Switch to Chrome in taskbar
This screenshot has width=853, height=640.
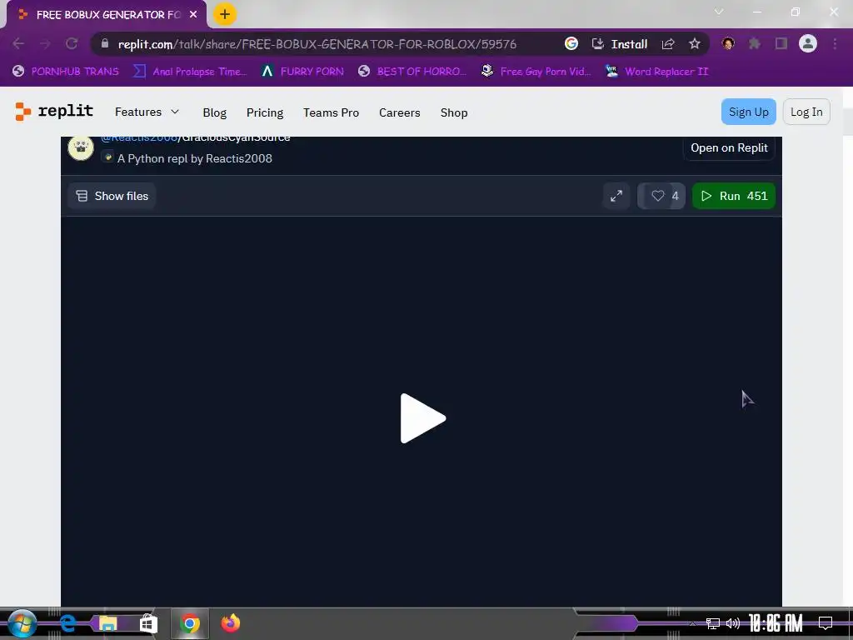pos(190,623)
